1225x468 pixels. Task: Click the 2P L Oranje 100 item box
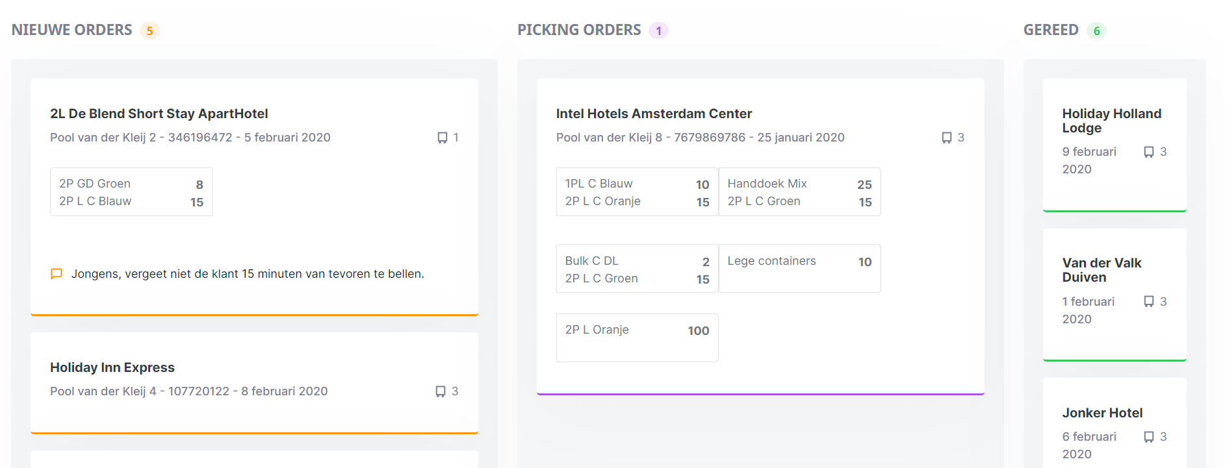tap(637, 338)
